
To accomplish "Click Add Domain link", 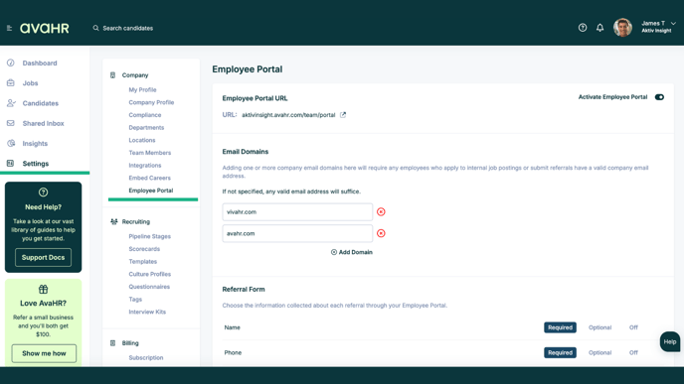I will tap(352, 252).
